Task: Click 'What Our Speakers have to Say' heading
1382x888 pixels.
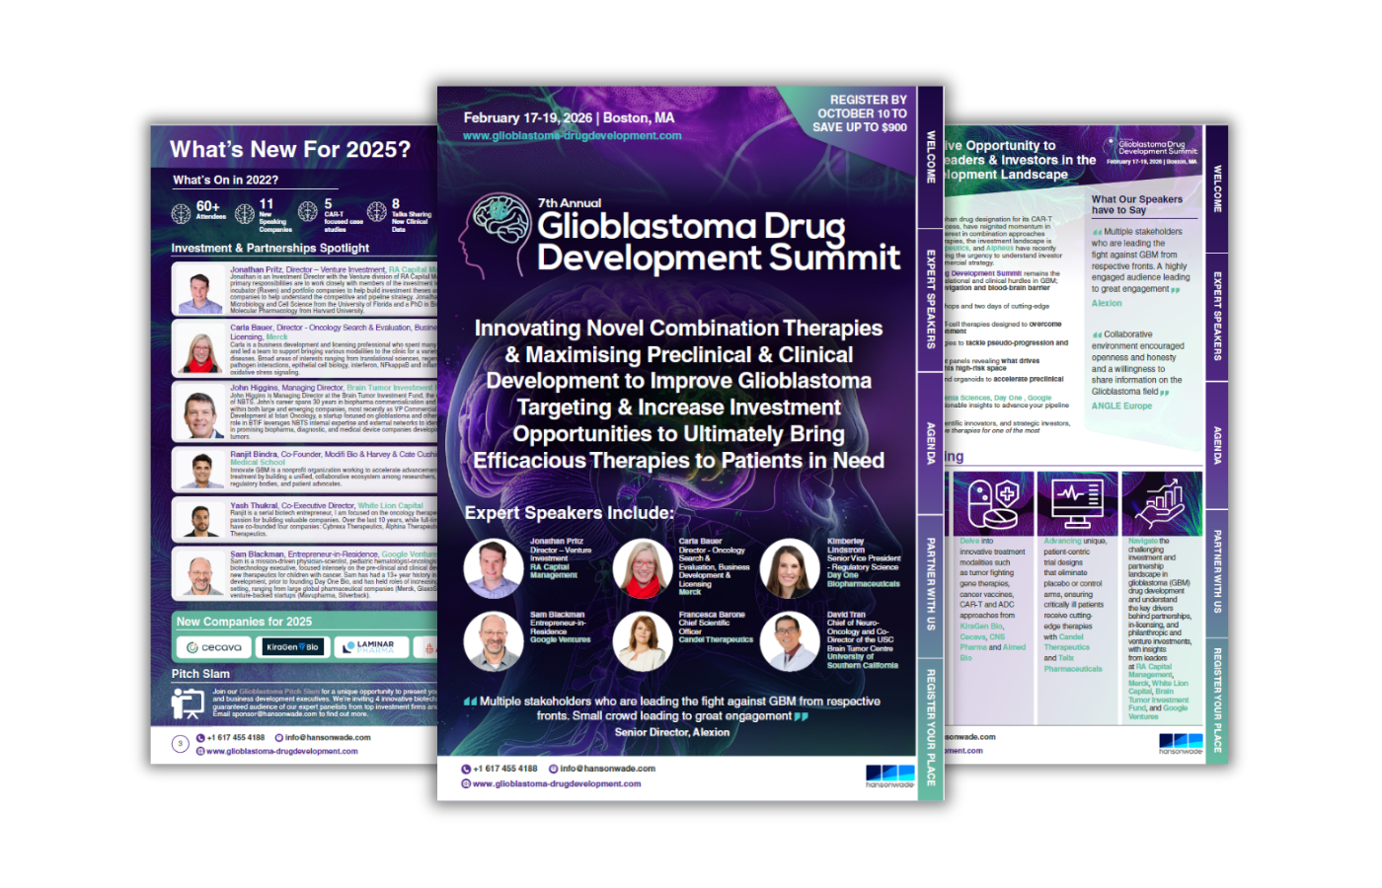Action: [1136, 204]
